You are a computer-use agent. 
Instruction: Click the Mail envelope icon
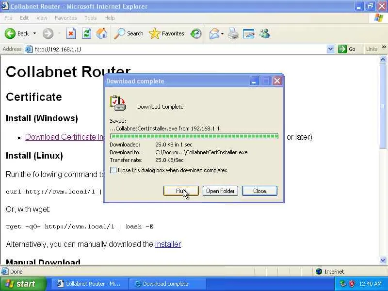pos(214,33)
